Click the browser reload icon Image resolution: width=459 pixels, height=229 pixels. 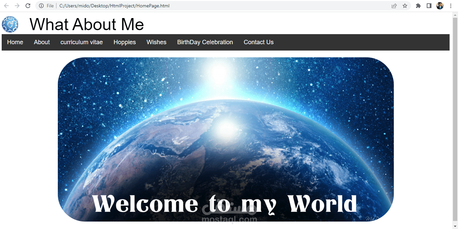point(28,6)
